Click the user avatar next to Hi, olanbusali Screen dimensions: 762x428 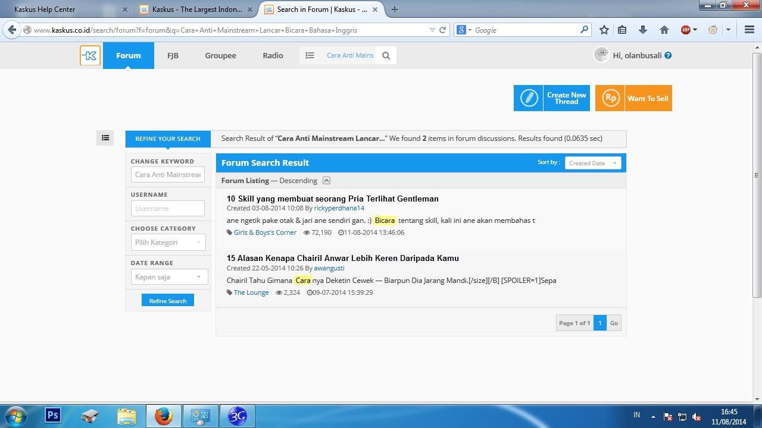(x=601, y=55)
